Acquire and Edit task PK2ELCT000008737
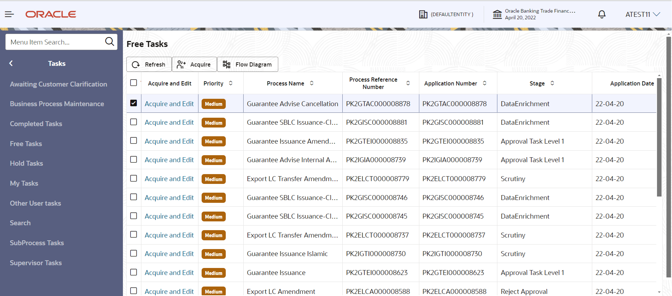Screen dimensions: 672x296 tap(169, 235)
